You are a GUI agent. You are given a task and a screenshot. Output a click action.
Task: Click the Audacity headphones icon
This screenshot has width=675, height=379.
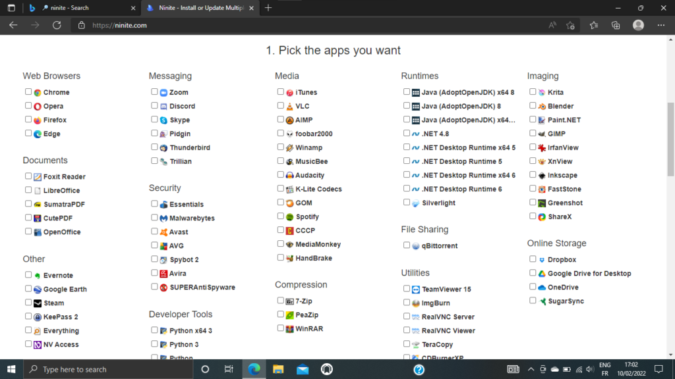(290, 175)
